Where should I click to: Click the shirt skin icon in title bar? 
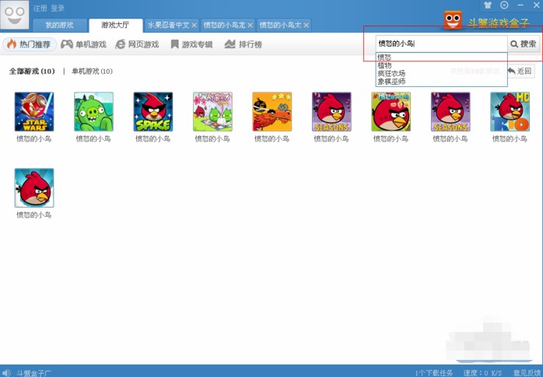tap(488, 5)
